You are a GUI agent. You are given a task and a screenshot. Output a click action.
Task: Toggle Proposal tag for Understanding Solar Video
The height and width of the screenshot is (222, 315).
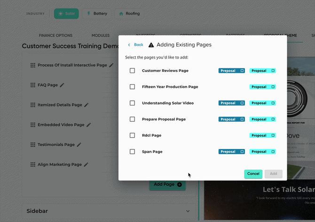click(262, 103)
